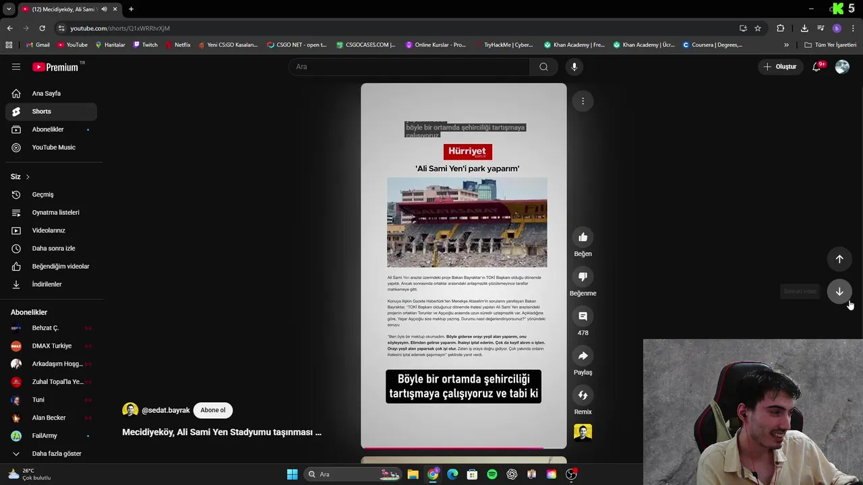The height and width of the screenshot is (485, 863).
Task: Open the comments showing 478
Action: pyautogui.click(x=583, y=316)
